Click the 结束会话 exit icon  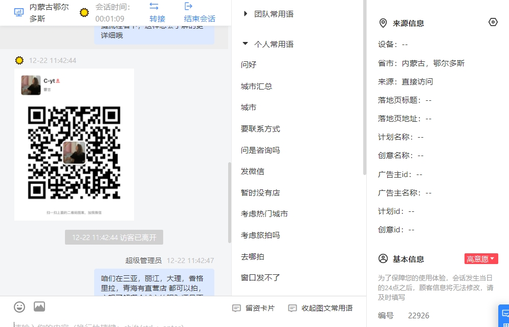[188, 6]
